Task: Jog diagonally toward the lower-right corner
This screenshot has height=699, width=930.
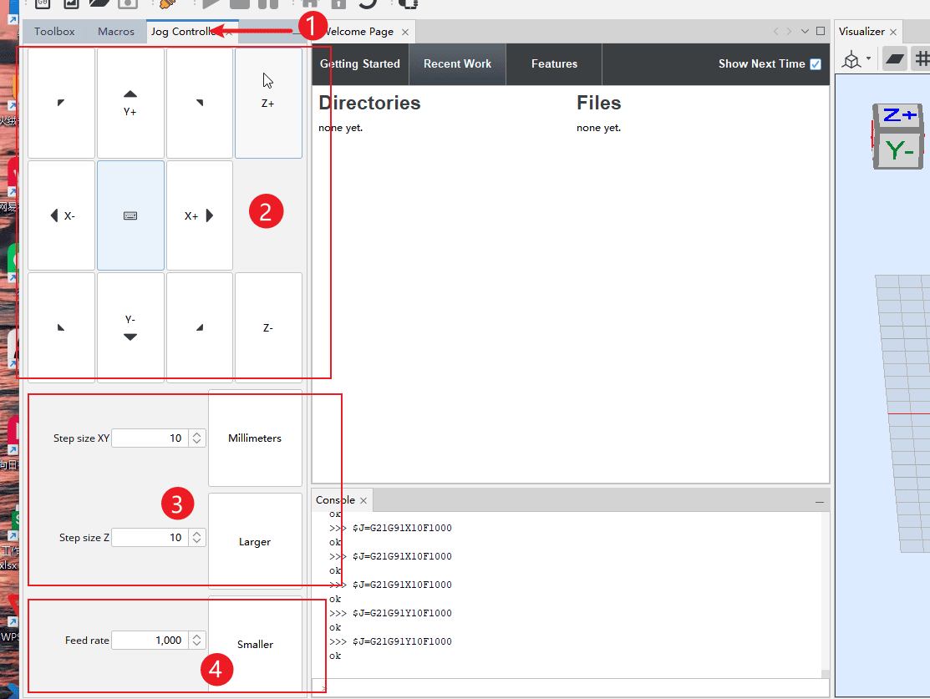Action: pos(199,327)
